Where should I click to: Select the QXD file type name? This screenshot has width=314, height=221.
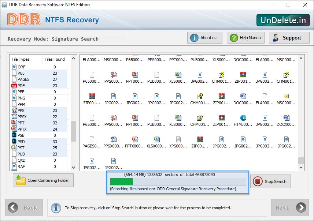21,160
